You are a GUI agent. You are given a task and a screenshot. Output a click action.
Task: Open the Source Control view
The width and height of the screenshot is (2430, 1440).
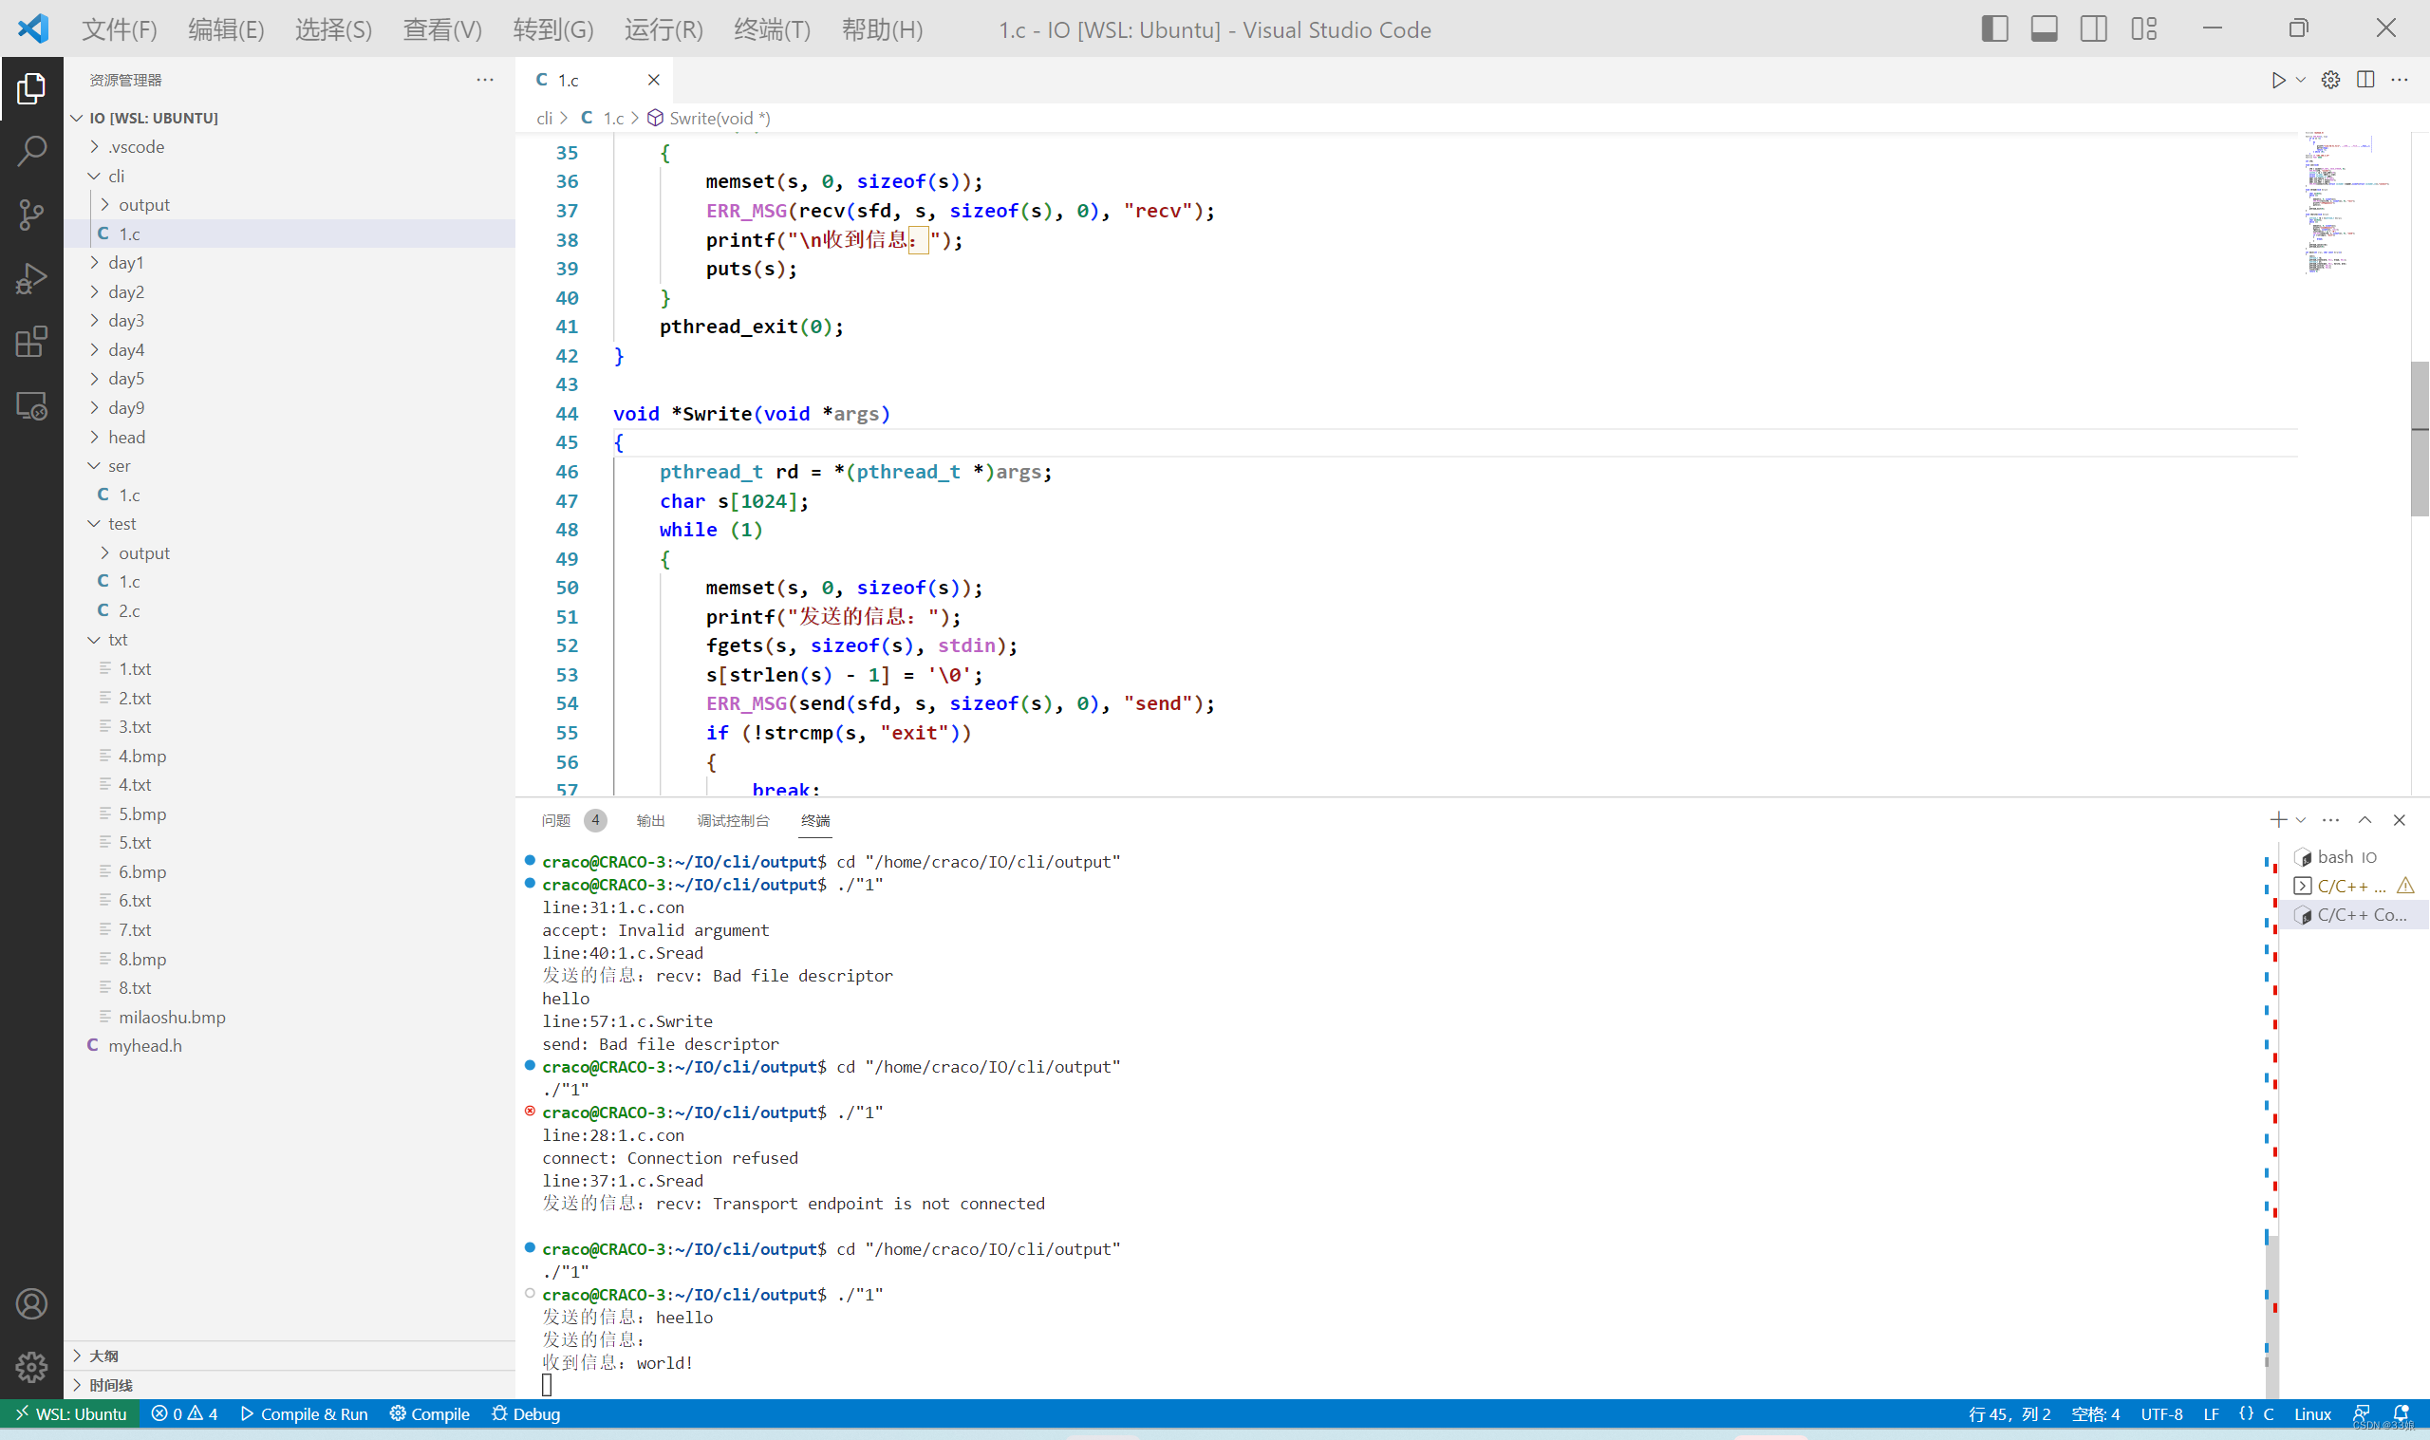(31, 215)
